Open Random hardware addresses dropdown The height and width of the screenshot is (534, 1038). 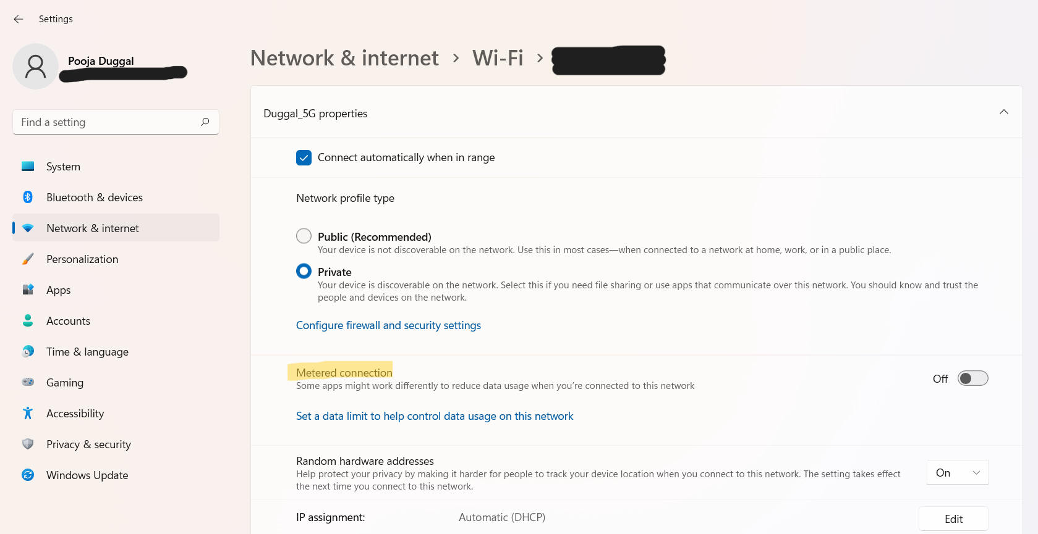click(x=957, y=473)
